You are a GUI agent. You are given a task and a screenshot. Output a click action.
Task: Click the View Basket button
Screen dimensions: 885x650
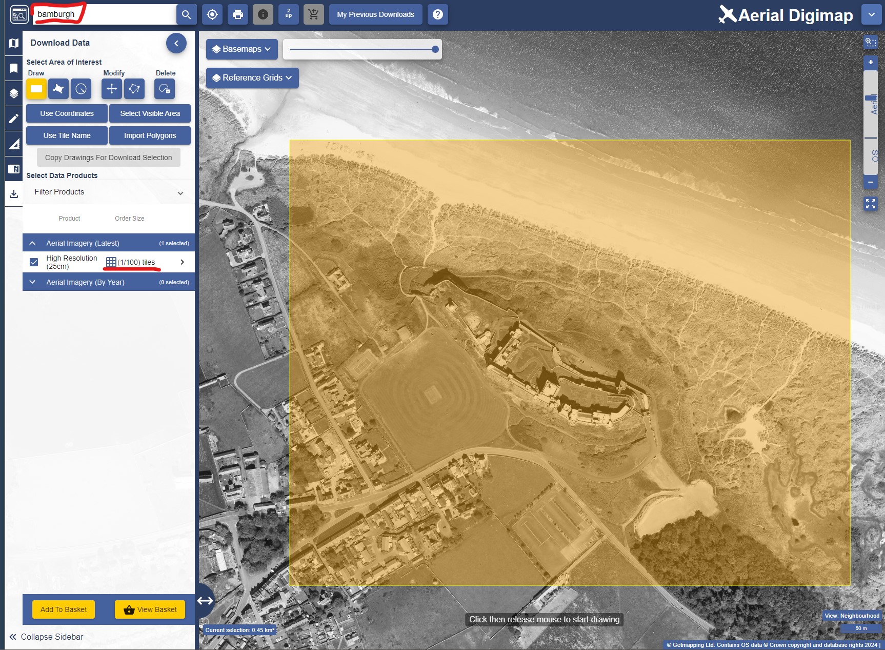150,609
